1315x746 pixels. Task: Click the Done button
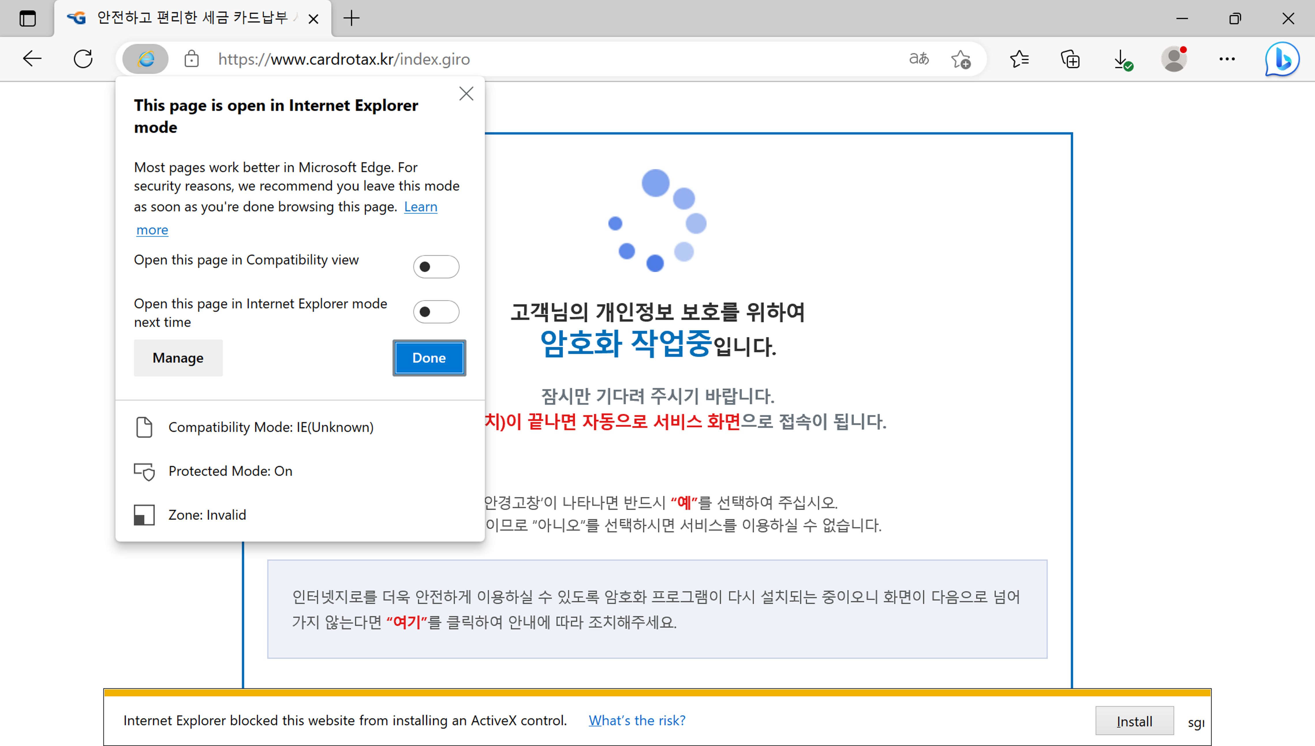429,358
